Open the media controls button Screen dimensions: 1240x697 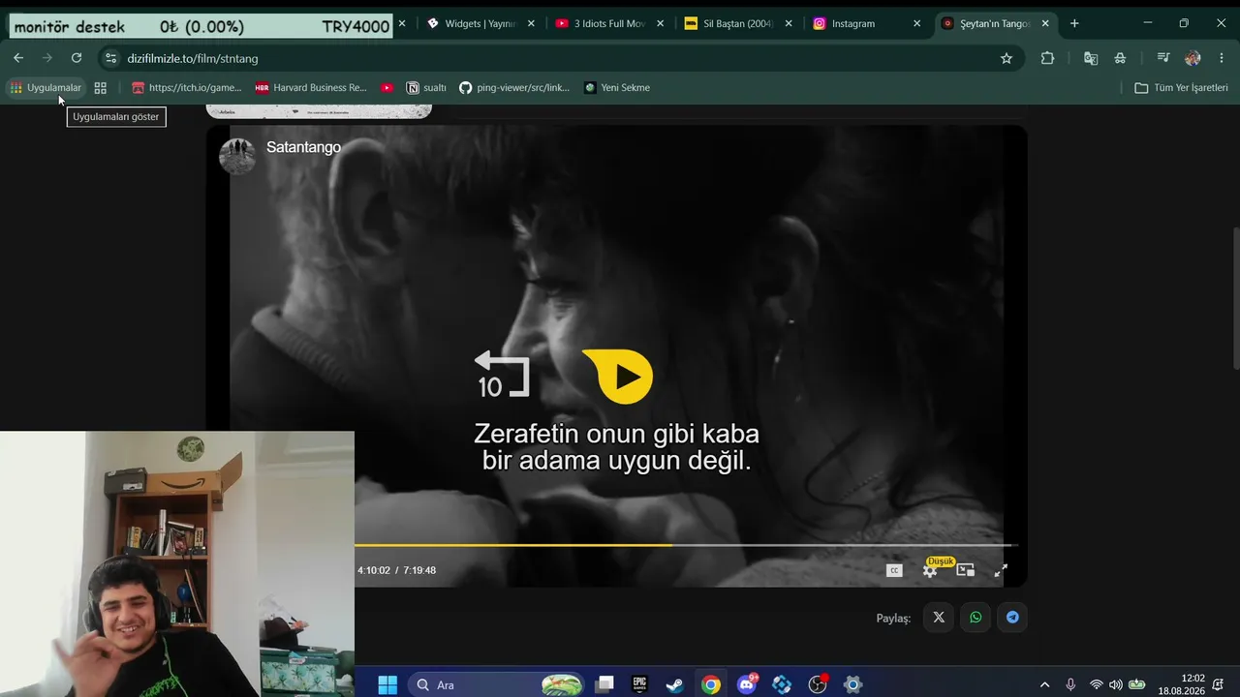pos(1163,58)
